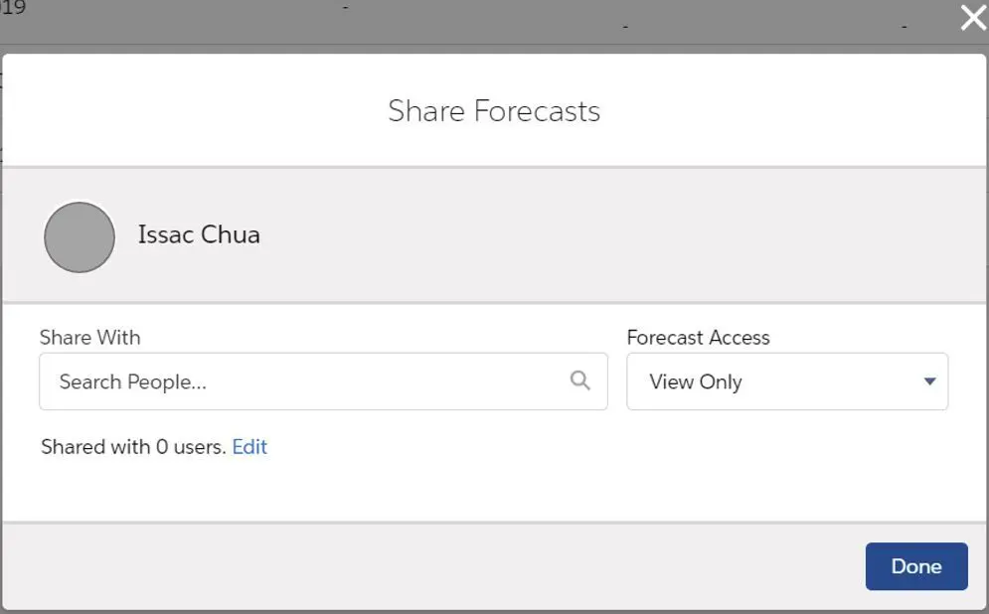
Task: Click the Share Forecasts dialog title
Action: pos(494,111)
